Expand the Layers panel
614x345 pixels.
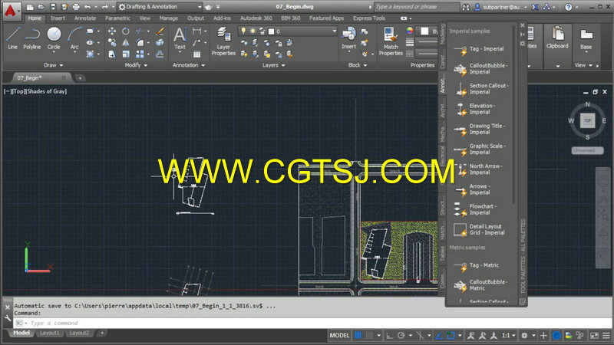(274, 65)
